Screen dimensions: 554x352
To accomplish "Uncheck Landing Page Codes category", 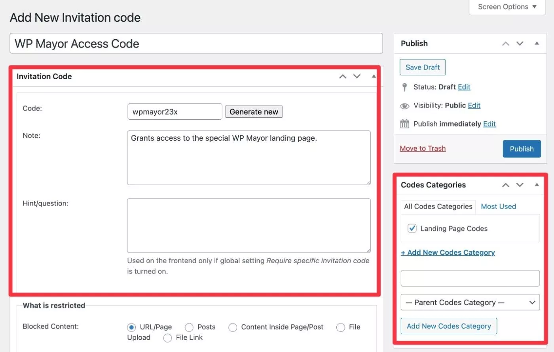I will (x=412, y=228).
